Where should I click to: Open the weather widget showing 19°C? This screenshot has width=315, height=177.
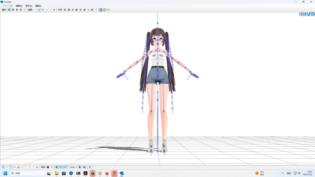click(260, 173)
